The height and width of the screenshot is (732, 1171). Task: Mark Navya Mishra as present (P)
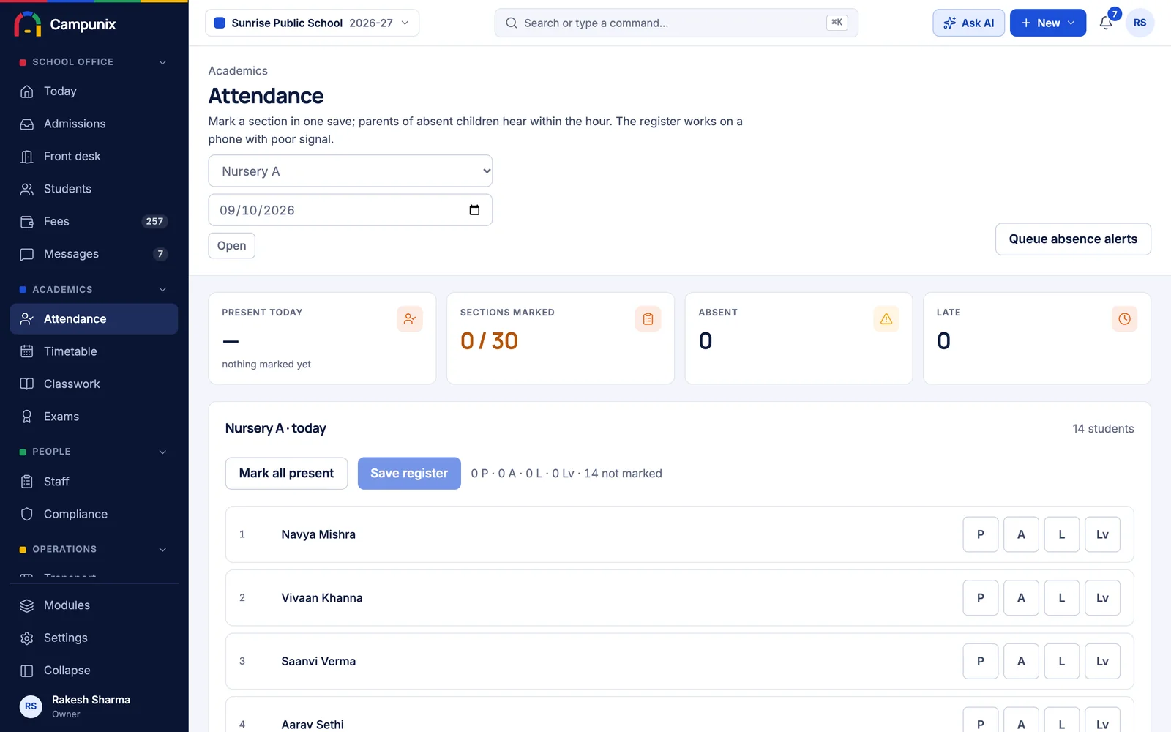[981, 534]
